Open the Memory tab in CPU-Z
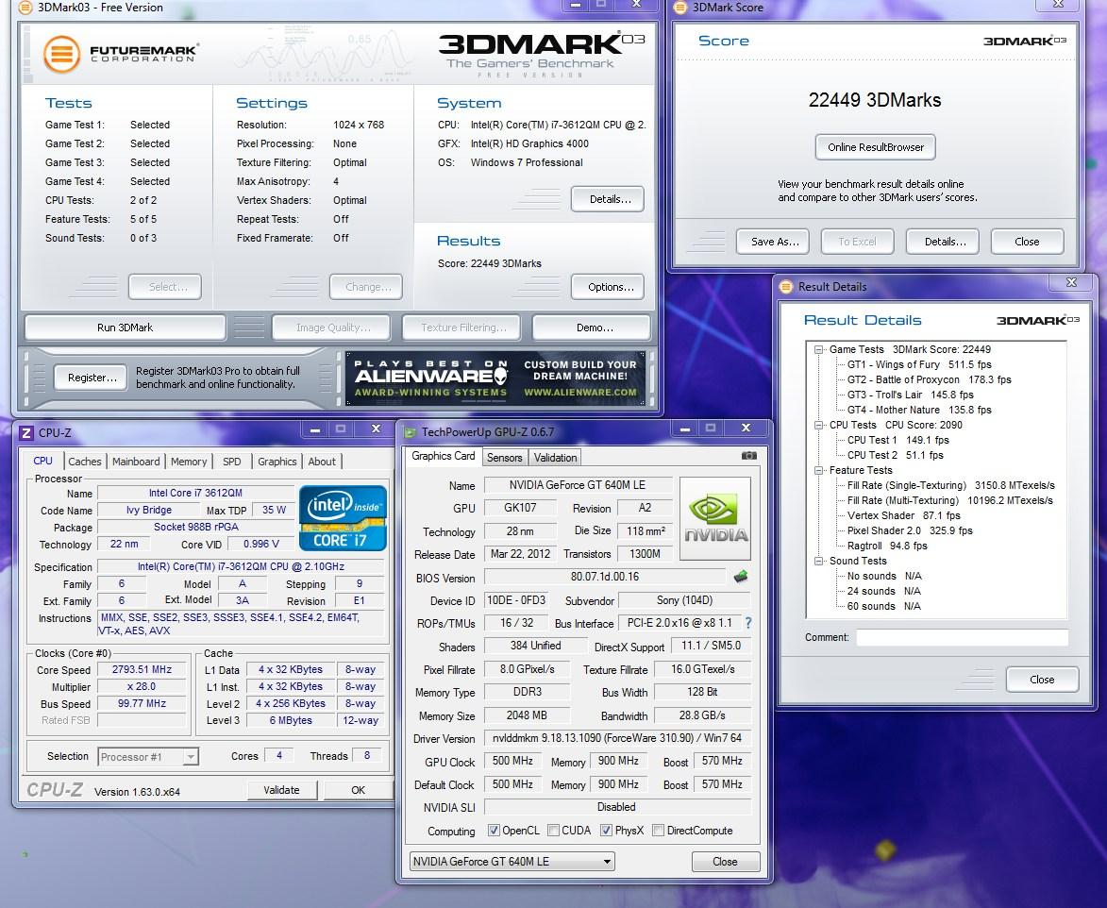This screenshot has height=908, width=1107. click(189, 461)
